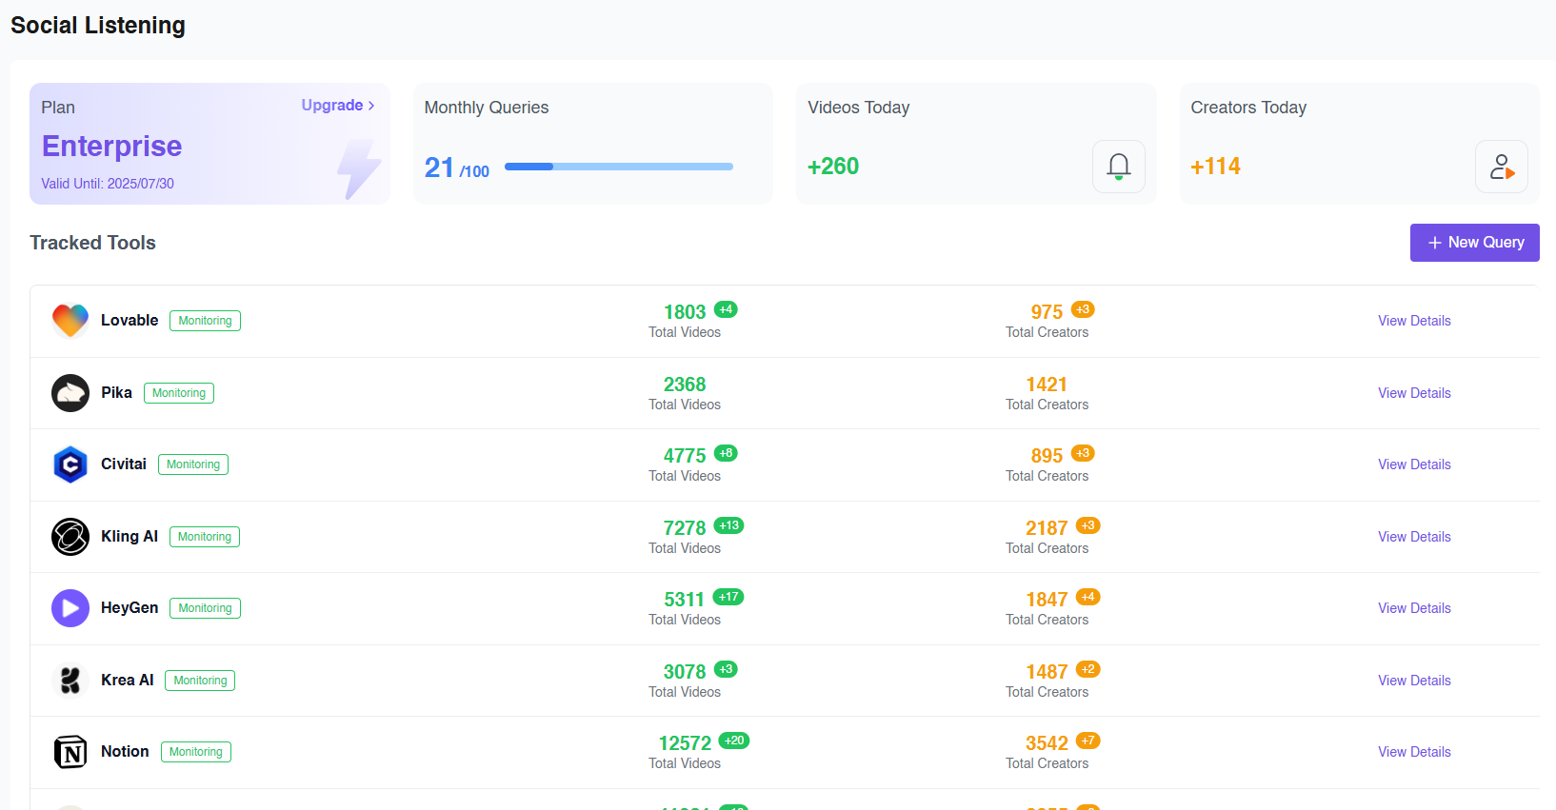
Task: Click the +260 Videos Today value
Action: click(833, 167)
